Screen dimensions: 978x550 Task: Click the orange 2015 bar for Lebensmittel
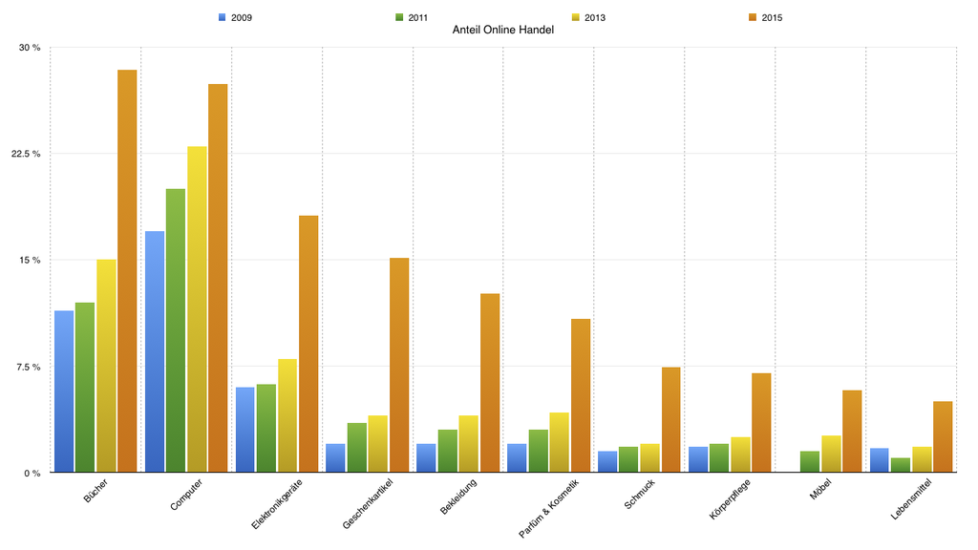tap(943, 436)
